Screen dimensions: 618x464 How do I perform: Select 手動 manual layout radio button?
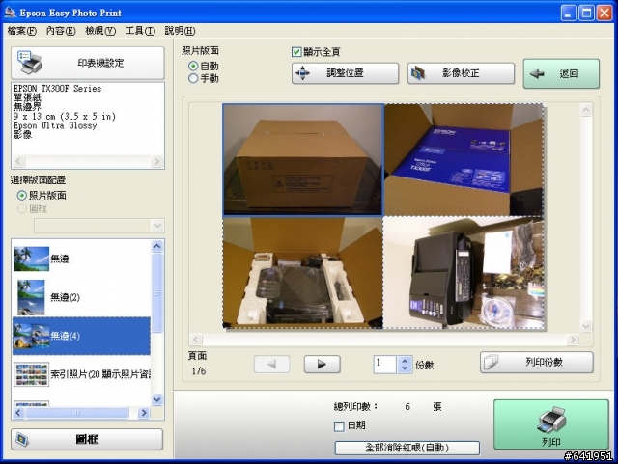[x=193, y=78]
